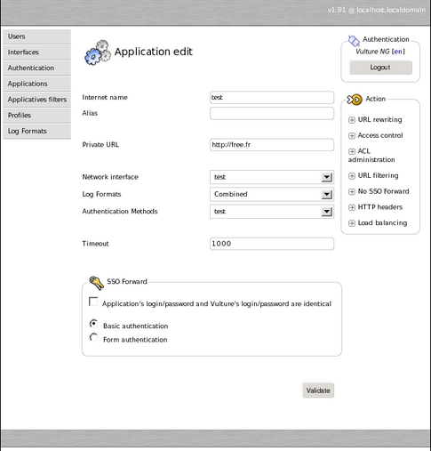The image size is (431, 451).
Task: Click the arrow icon beside Load balancing
Action: tap(352, 223)
